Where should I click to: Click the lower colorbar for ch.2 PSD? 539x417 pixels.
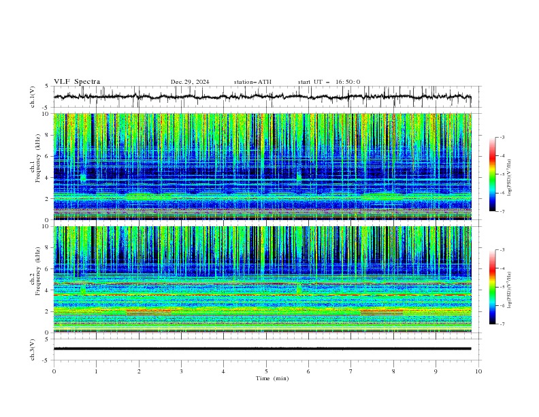pos(493,287)
